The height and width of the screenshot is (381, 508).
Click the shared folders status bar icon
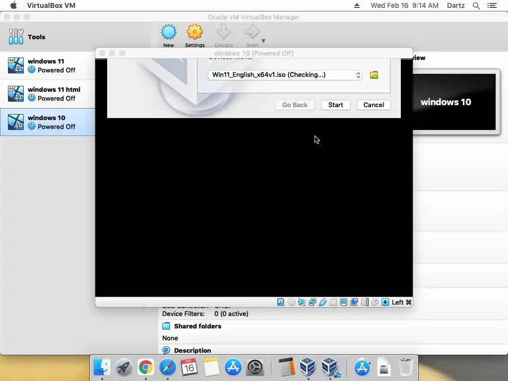point(333,302)
